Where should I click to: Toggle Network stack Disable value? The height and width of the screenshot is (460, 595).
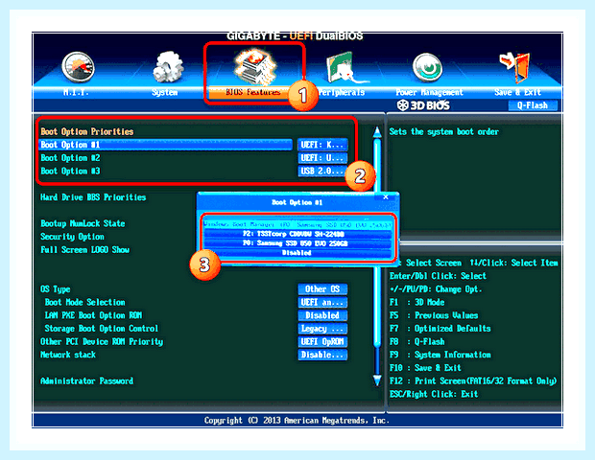pyautogui.click(x=322, y=355)
